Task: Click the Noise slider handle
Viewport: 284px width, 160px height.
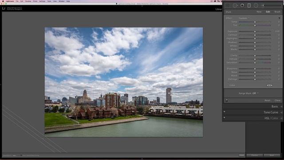Action: click(x=255, y=72)
